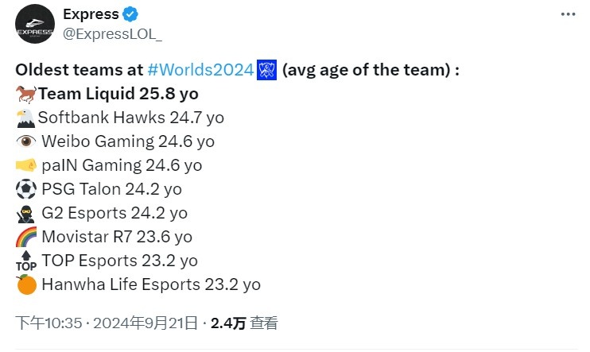The height and width of the screenshot is (352, 590).
Task: Click the Hanwha Life Esports 23.2 yo line
Action: pos(151,284)
